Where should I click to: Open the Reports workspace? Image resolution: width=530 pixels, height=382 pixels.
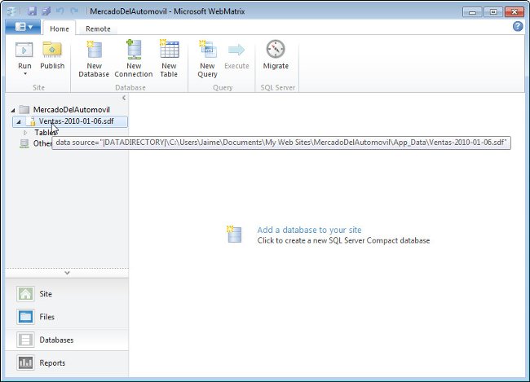pos(67,363)
